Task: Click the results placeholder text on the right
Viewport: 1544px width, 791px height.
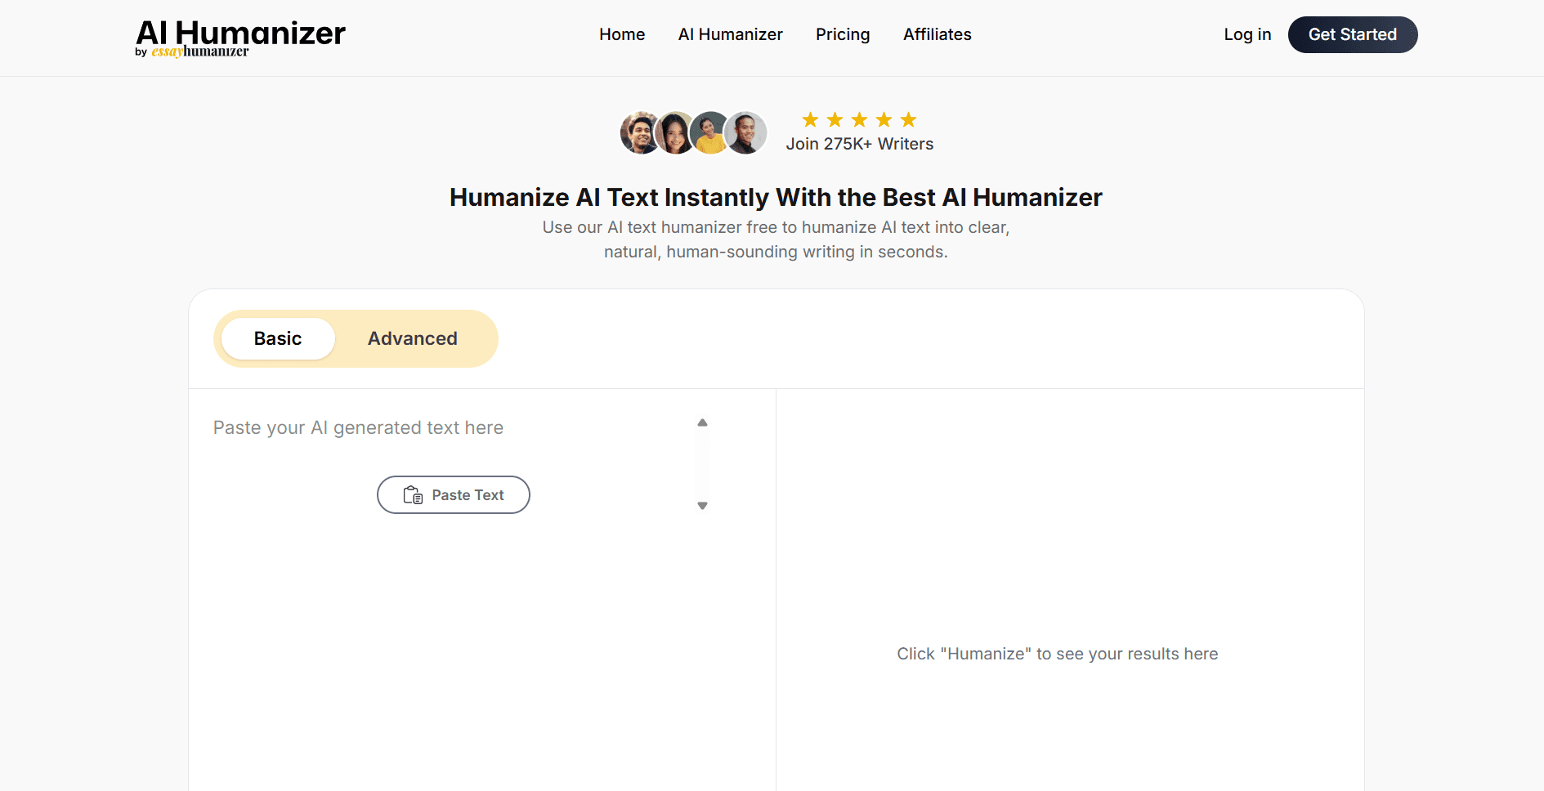Action: [x=1058, y=654]
